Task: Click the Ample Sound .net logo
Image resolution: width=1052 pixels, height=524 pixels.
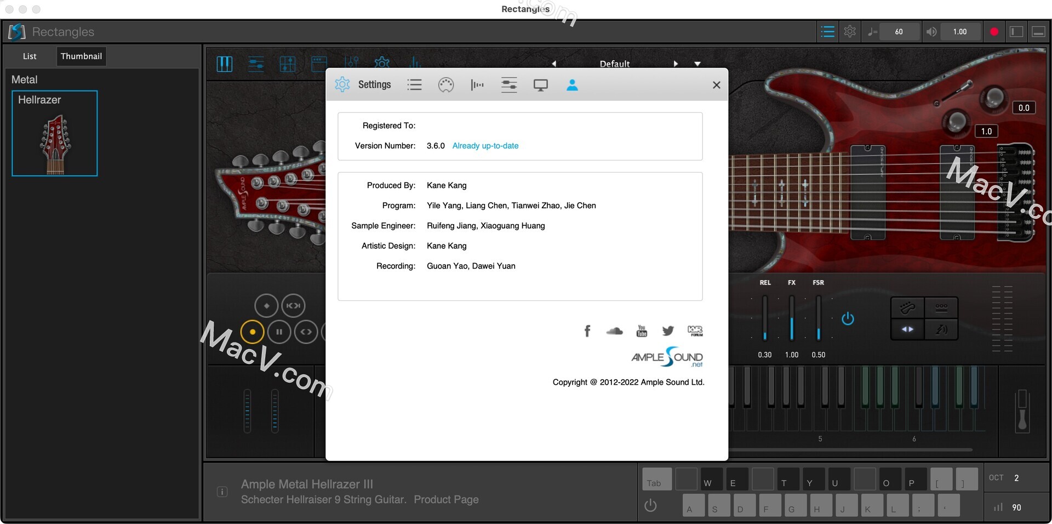Action: (x=667, y=357)
